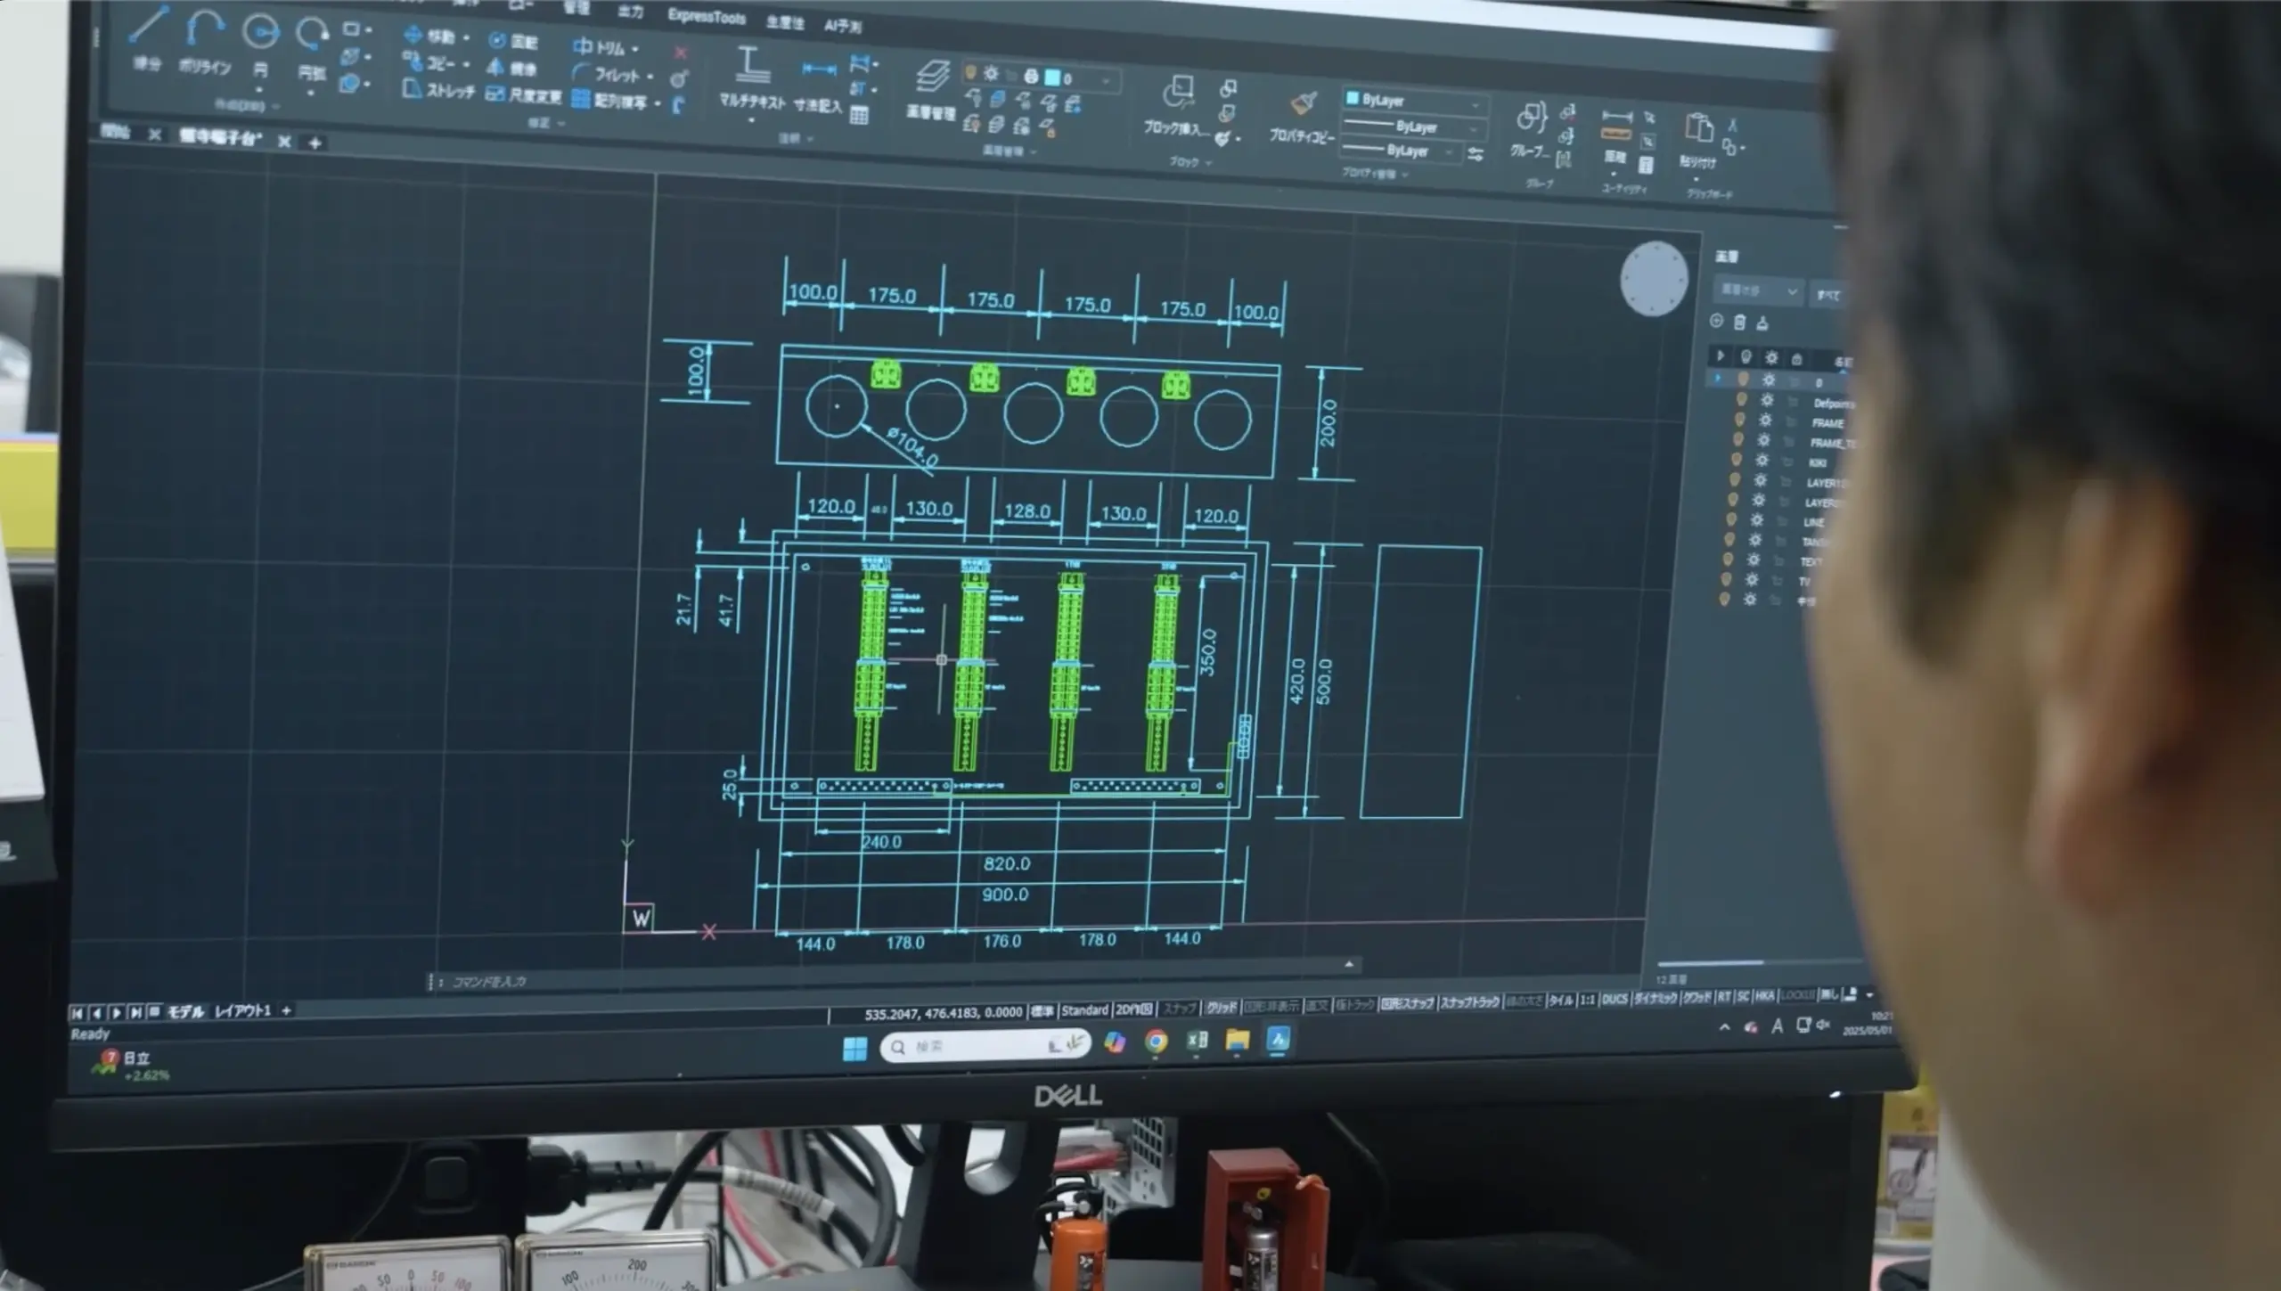Screen dimensions: 2281x1291
Task: Toggle visibility bulb of FRAME layer
Action: [x=1739, y=420]
